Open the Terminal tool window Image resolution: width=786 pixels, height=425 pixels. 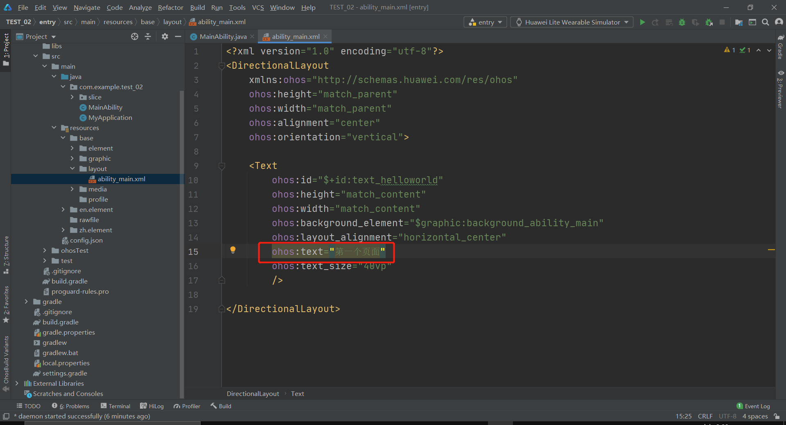pos(115,406)
